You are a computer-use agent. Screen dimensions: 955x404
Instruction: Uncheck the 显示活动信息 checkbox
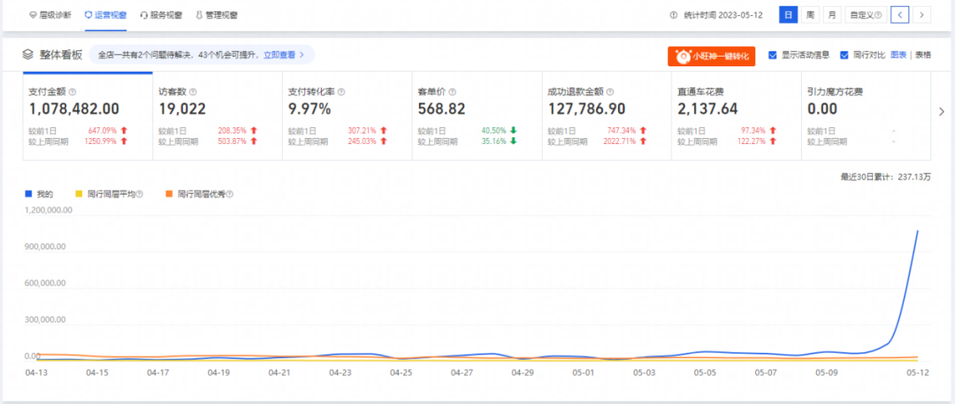[x=773, y=55]
